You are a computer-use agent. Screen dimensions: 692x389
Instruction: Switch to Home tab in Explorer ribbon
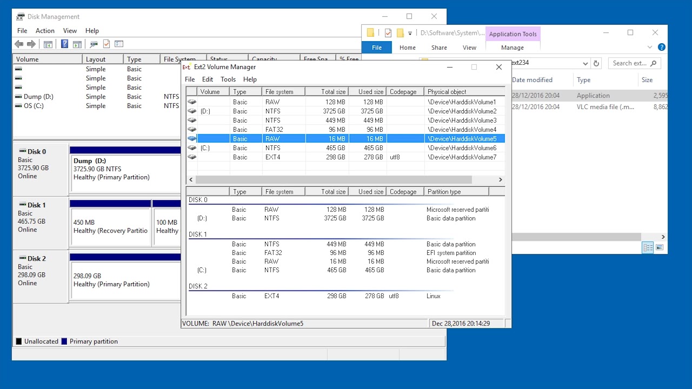pyautogui.click(x=408, y=48)
